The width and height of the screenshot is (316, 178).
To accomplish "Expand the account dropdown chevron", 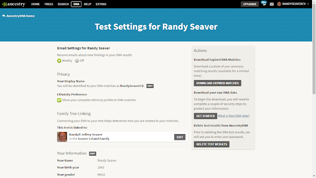I will pos(308,4).
